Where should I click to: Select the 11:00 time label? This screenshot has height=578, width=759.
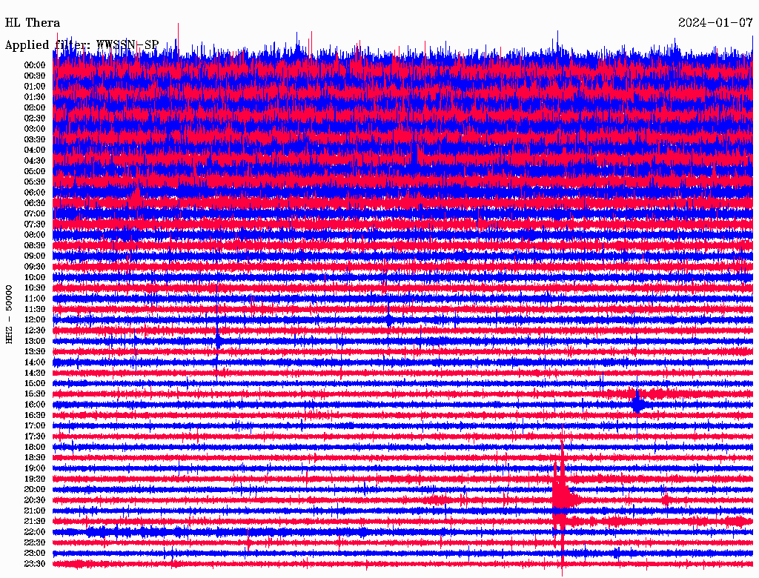[35, 299]
